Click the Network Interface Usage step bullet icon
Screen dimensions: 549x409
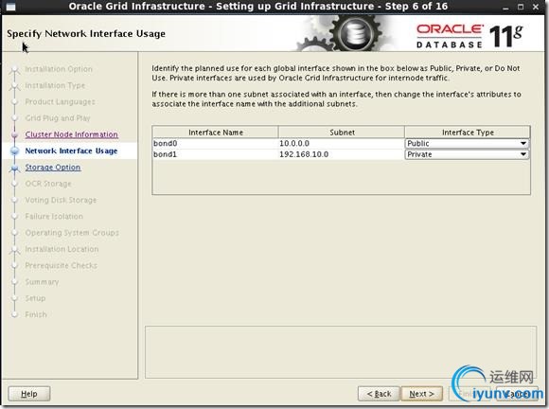(x=15, y=151)
